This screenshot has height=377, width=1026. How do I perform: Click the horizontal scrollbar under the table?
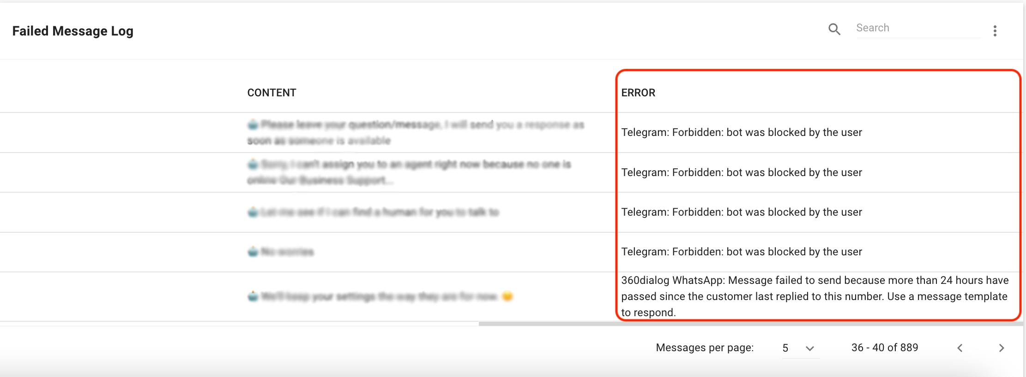point(751,324)
